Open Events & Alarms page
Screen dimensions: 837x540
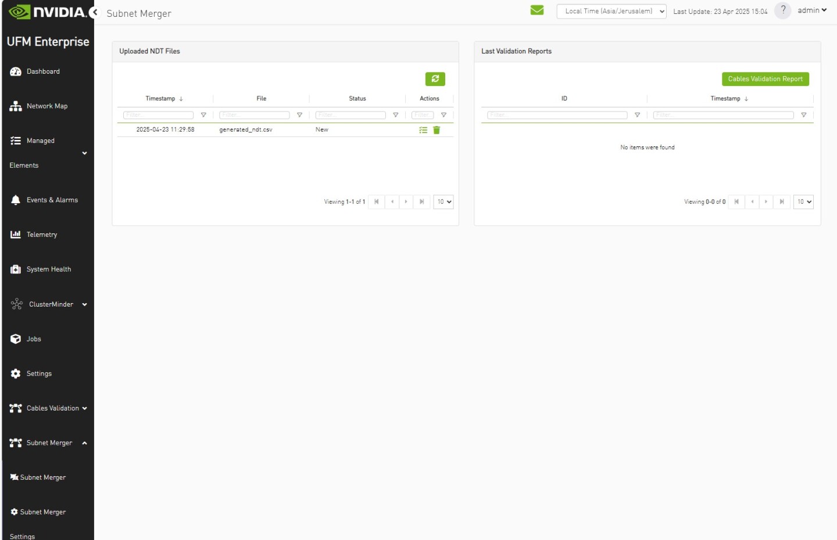click(x=52, y=200)
